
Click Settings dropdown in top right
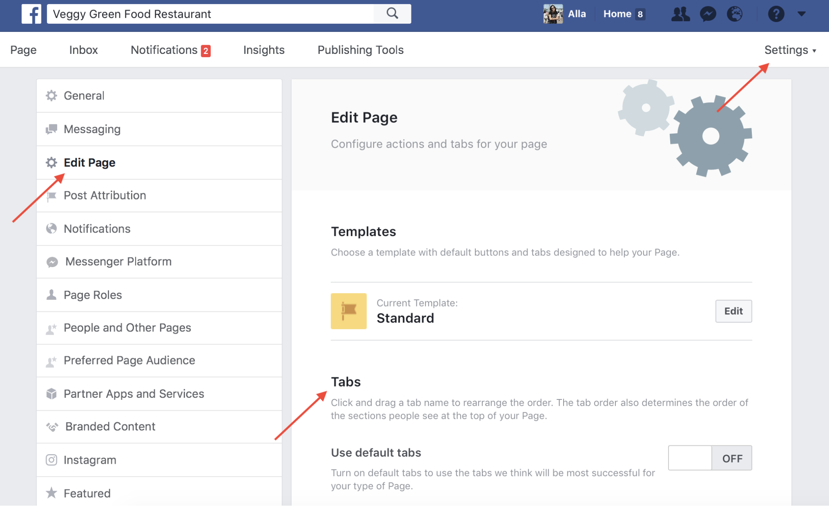point(790,50)
